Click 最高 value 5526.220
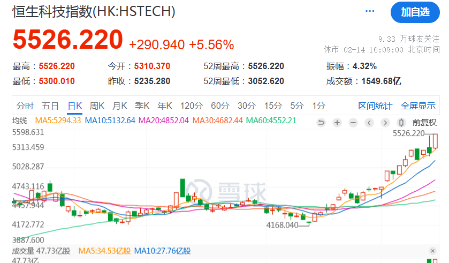This screenshot has width=449, height=263. pos(57,66)
